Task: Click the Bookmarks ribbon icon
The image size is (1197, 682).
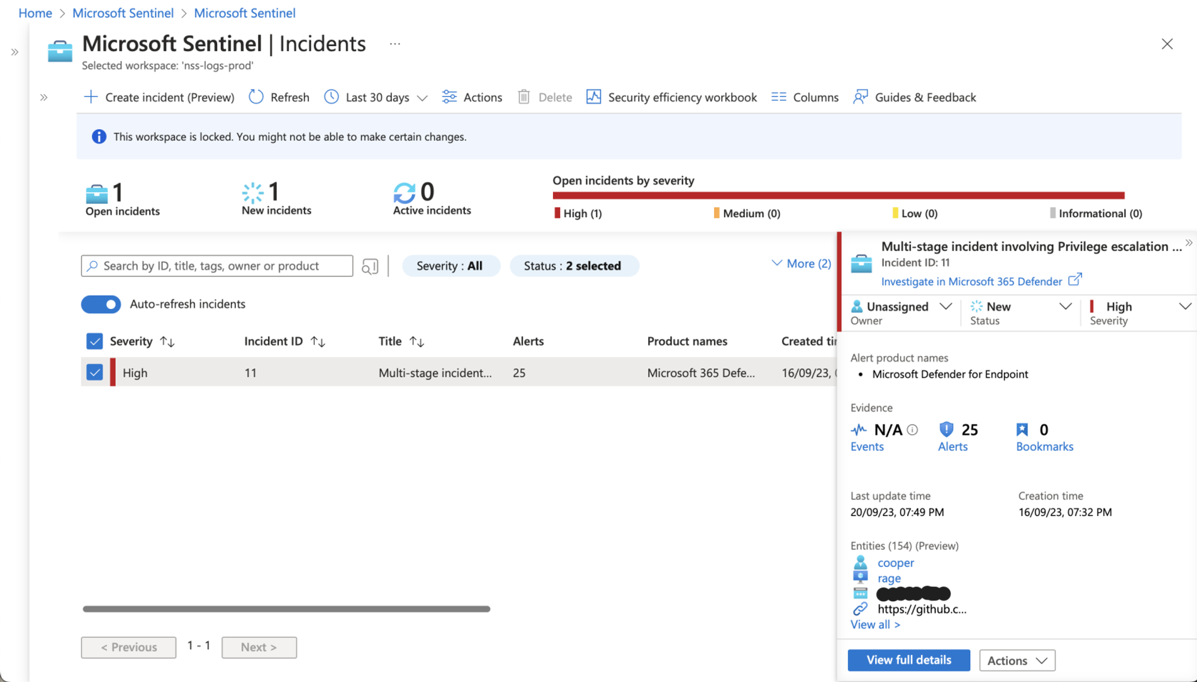Action: point(1022,429)
